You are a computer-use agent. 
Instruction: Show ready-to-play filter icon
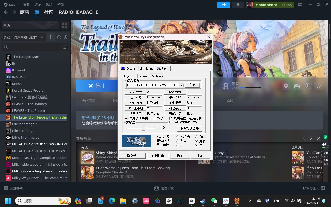(66, 37)
